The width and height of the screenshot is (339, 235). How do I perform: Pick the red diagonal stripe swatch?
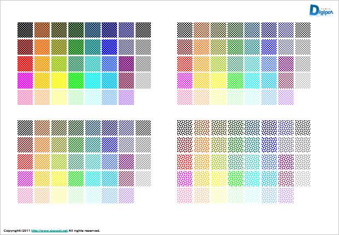point(25,161)
